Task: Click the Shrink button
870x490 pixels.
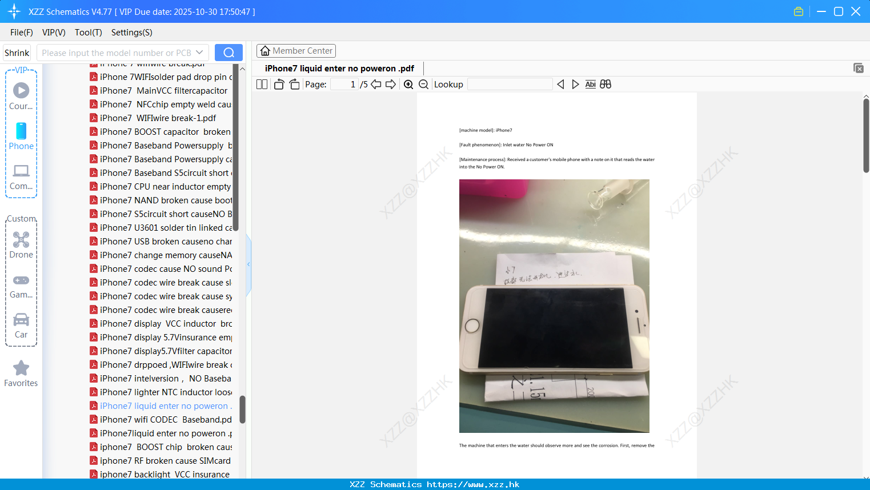Action: click(17, 53)
